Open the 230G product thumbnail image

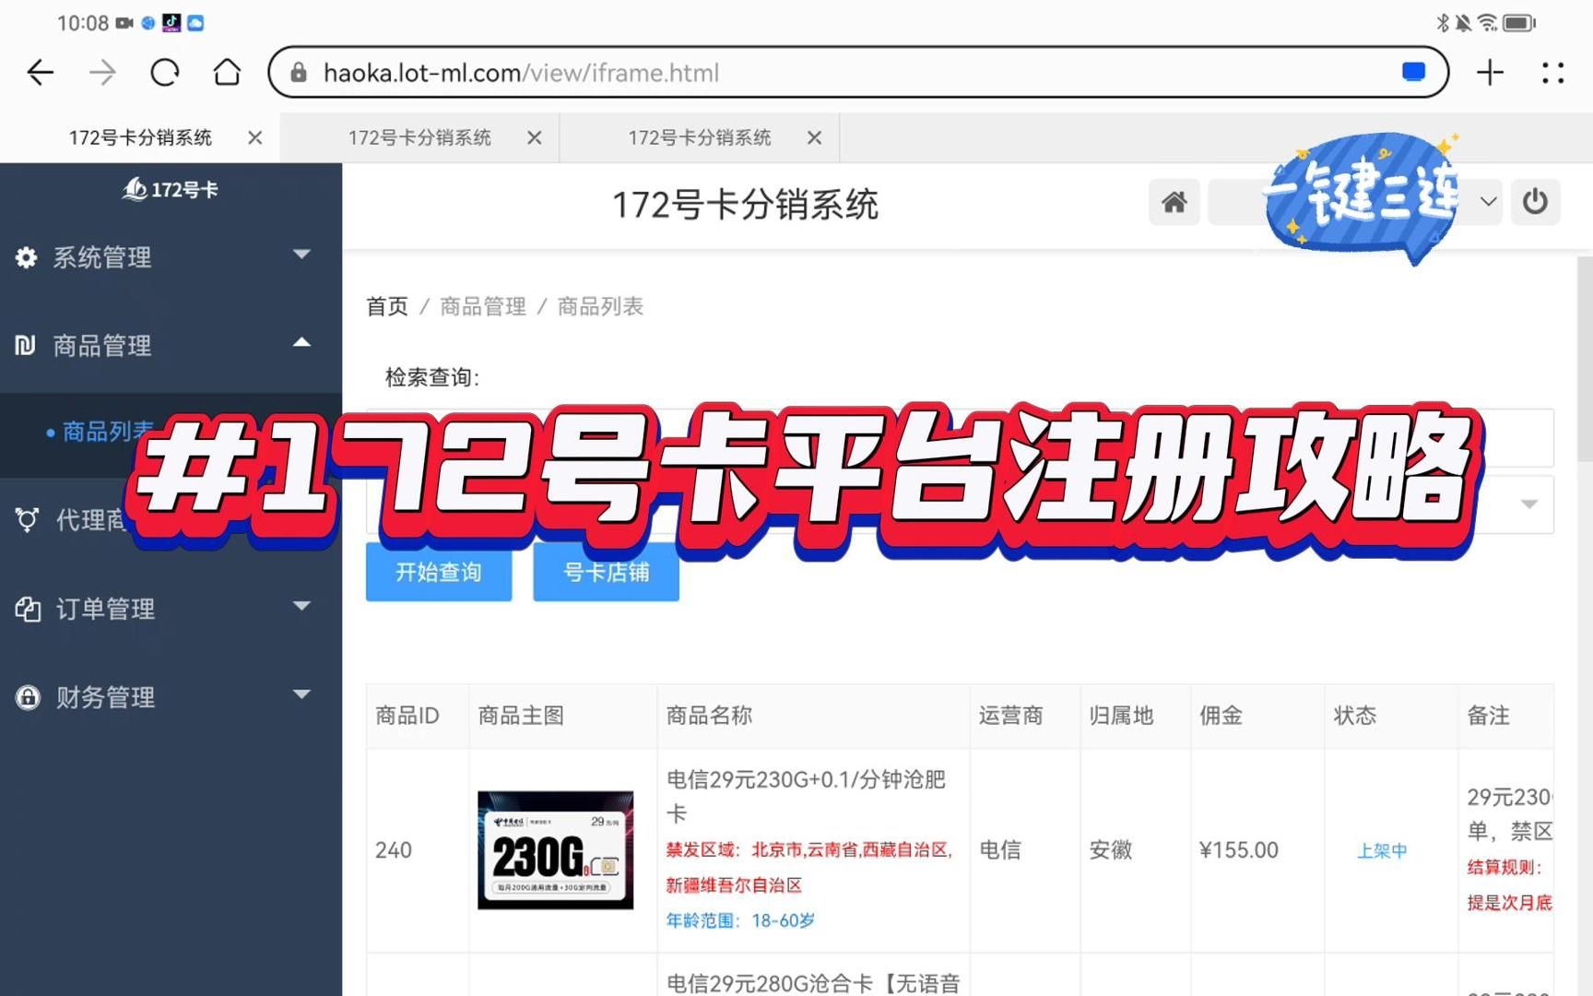click(556, 850)
